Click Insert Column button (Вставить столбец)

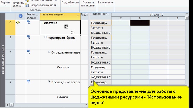tap(18, 4)
